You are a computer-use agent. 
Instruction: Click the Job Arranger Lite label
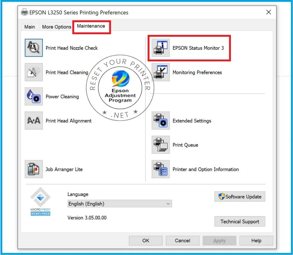tap(64, 169)
